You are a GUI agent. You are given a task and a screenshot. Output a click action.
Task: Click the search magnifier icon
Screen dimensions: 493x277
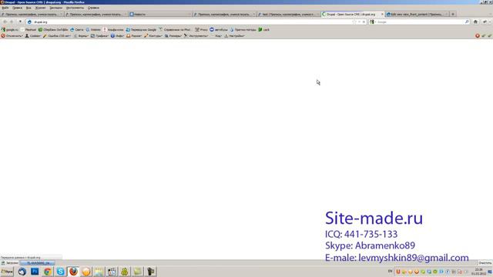click(x=467, y=22)
